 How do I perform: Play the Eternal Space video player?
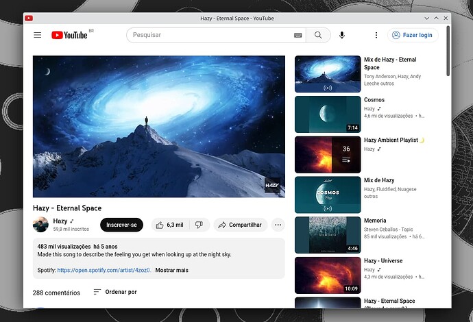pyautogui.click(x=159, y=126)
